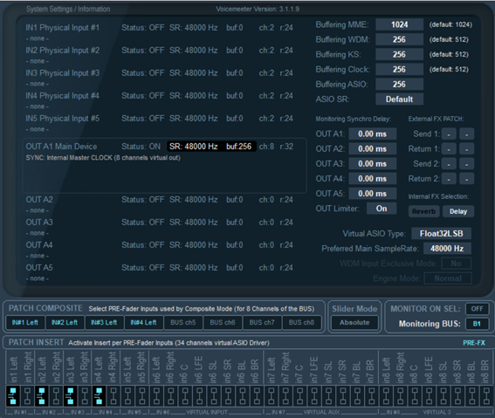Toggle the PRE-FX insert mode label
495x418 pixels.
point(474,343)
